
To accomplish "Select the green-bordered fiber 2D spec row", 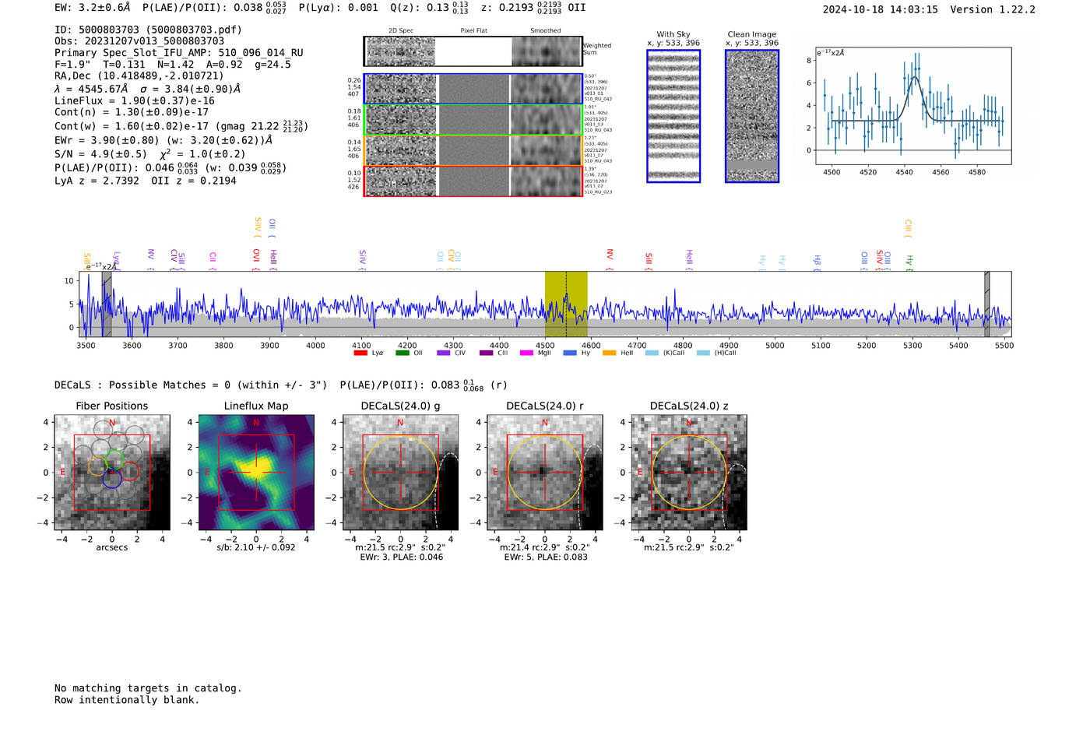I will tap(473, 120).
